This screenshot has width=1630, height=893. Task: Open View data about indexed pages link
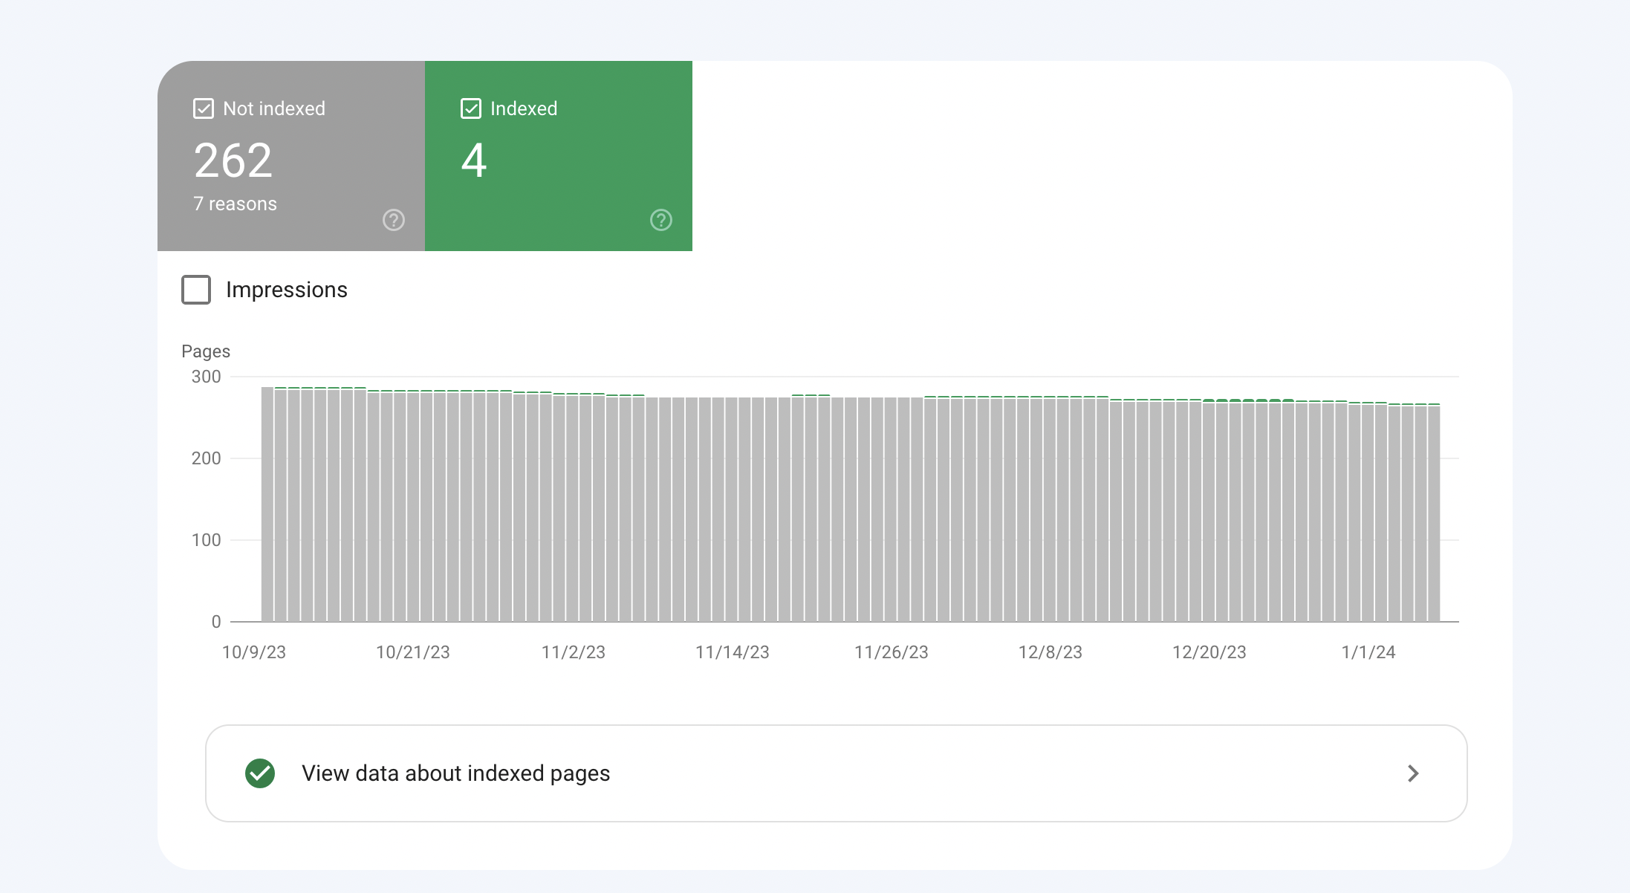click(x=455, y=773)
